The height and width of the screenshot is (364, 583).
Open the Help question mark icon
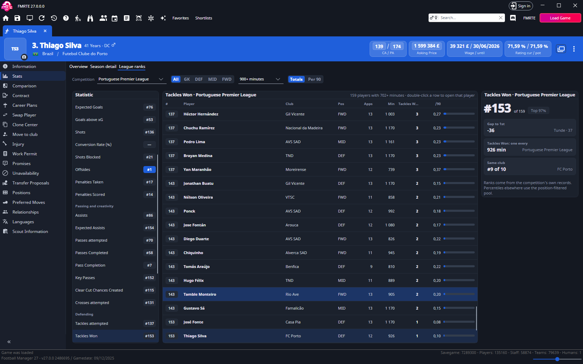point(66,18)
